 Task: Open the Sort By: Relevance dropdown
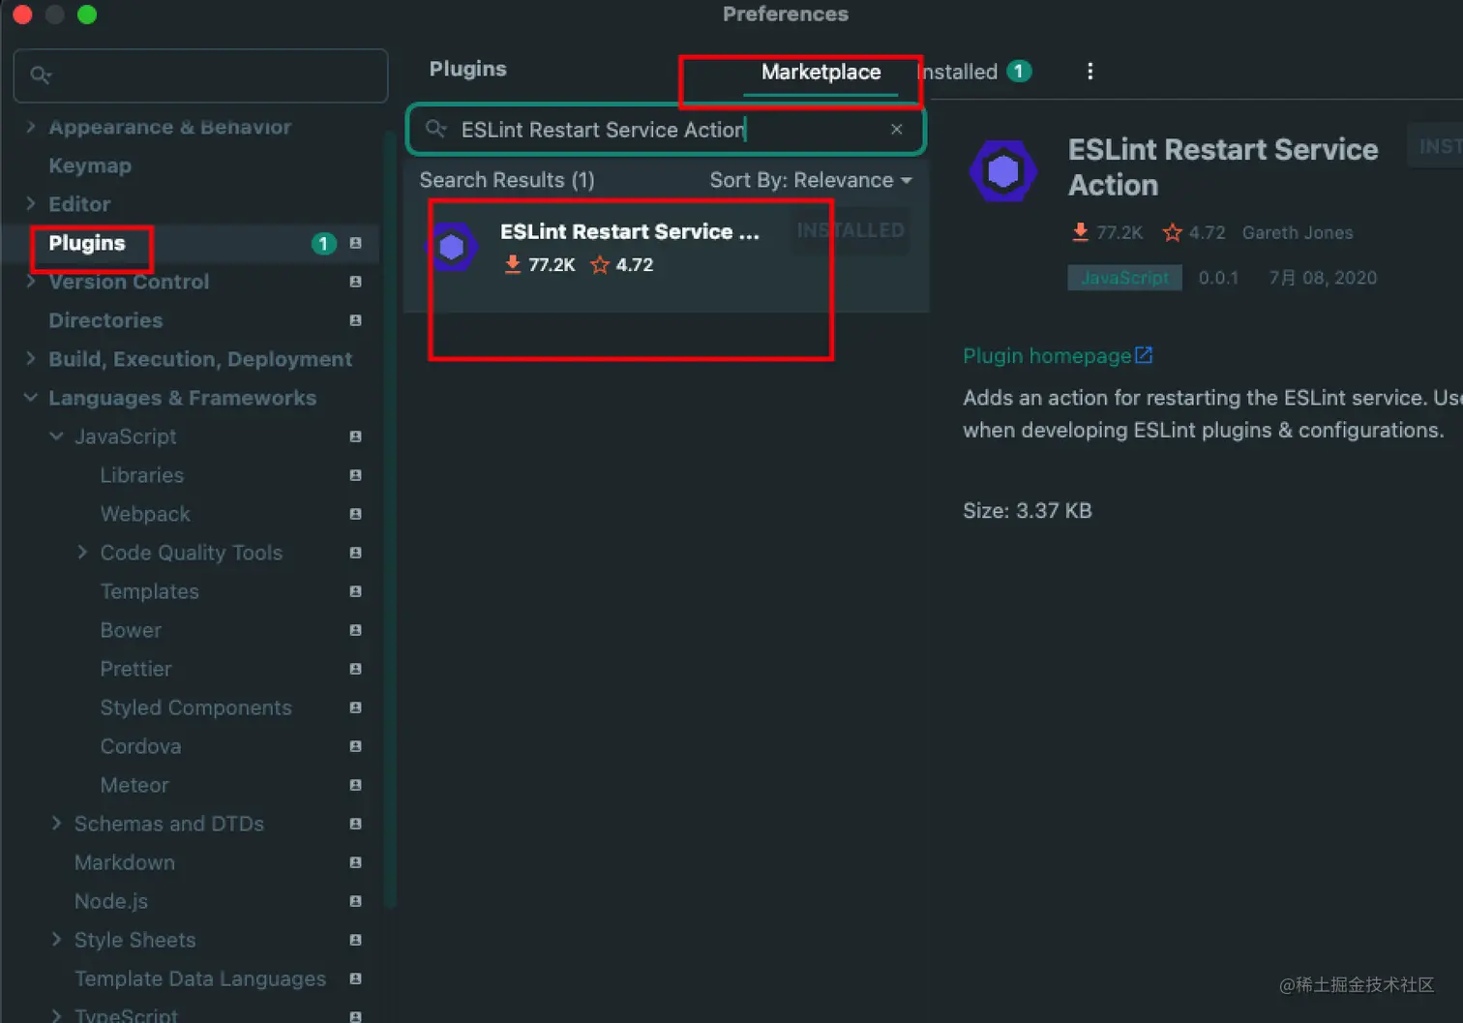(811, 180)
